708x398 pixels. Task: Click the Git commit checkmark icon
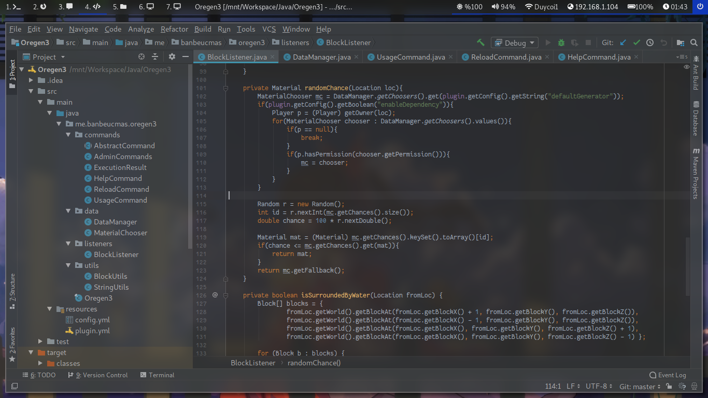636,42
